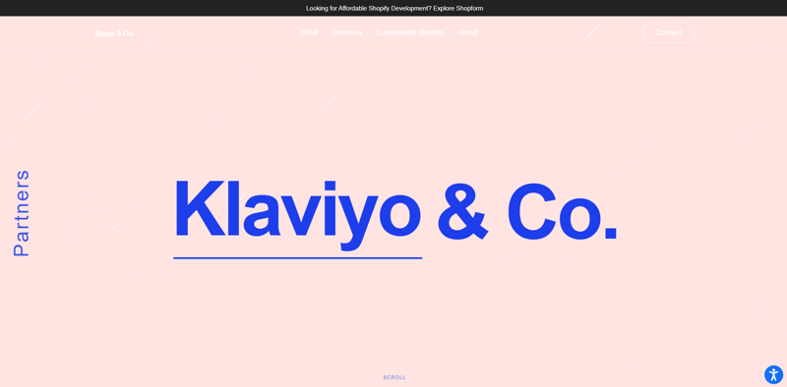Viewport: 787px width, 387px height.
Task: Click the SCROLL indicator
Action: (x=394, y=377)
